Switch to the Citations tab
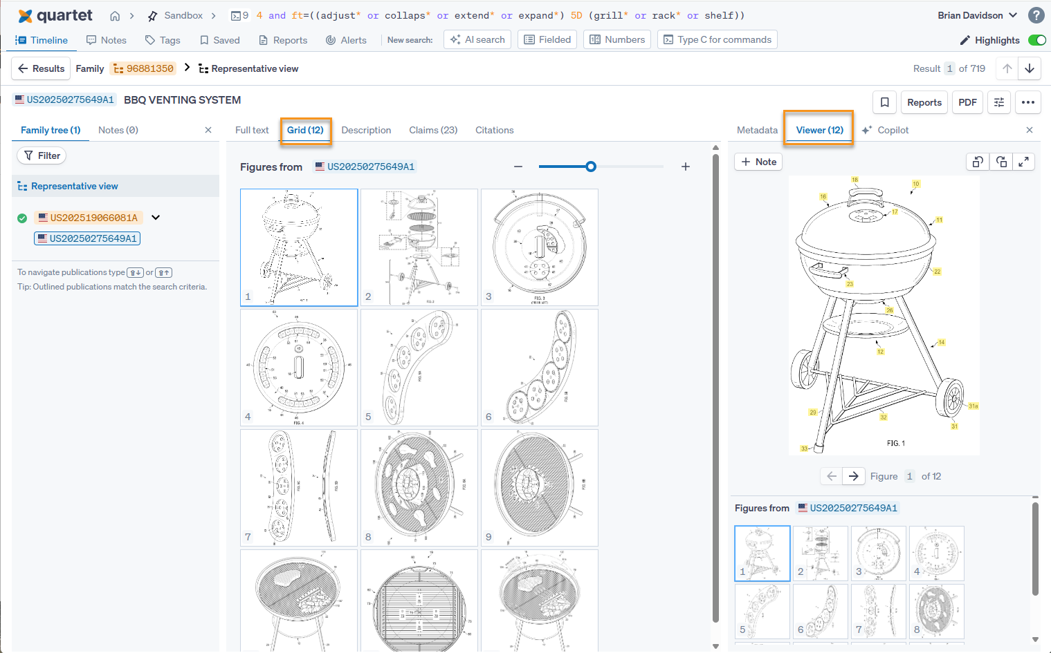 click(495, 130)
